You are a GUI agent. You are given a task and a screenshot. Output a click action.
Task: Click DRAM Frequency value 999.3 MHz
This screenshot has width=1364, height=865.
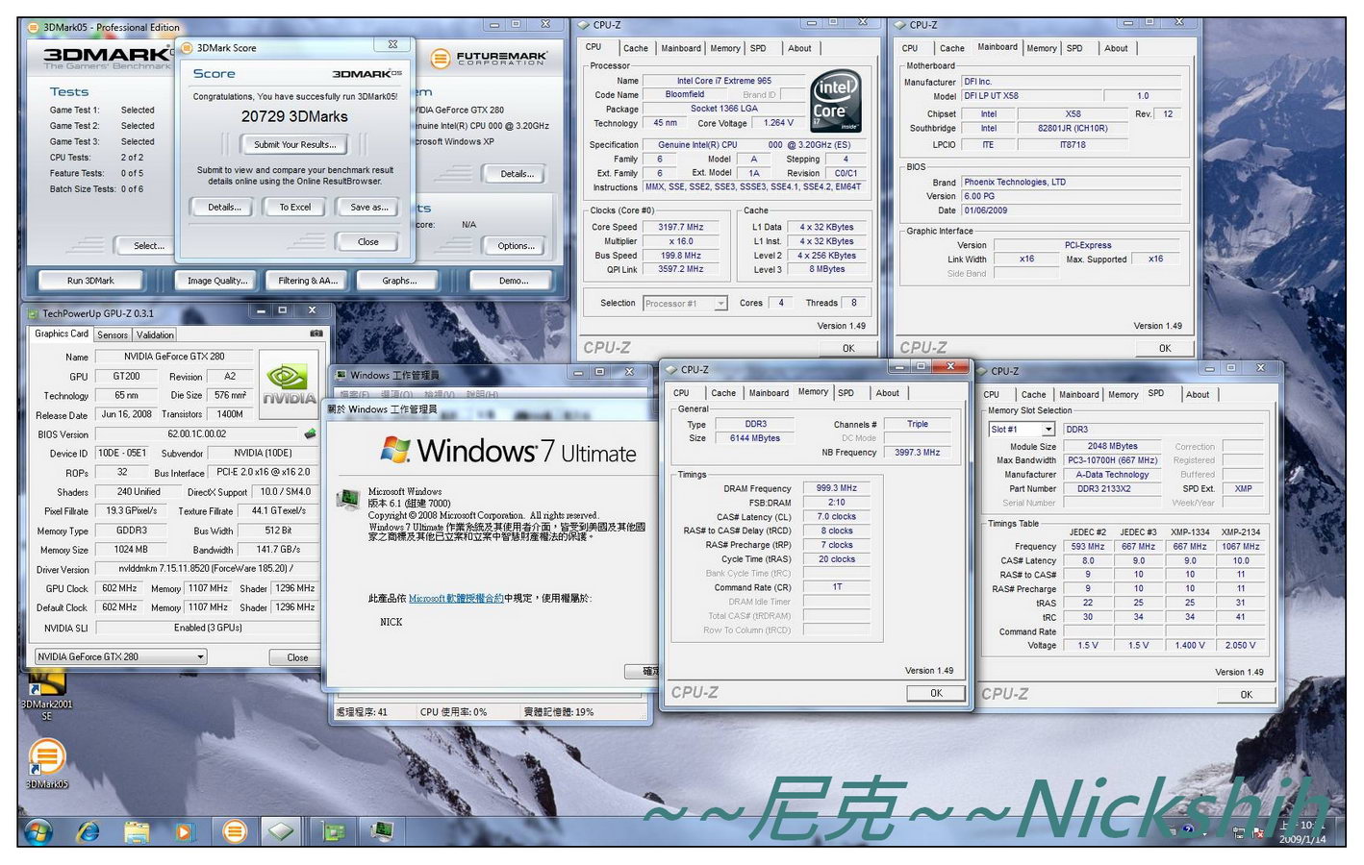836,488
